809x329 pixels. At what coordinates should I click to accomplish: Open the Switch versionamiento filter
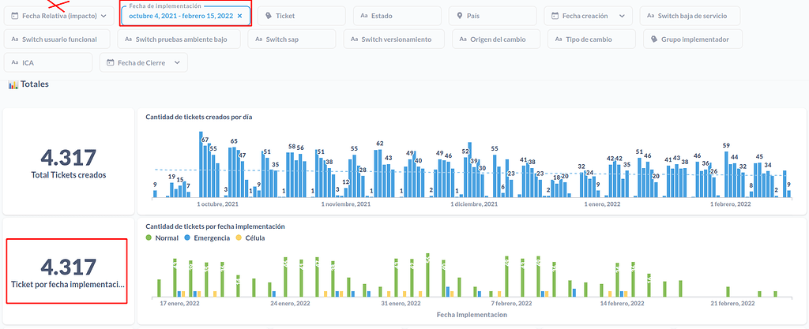click(395, 39)
